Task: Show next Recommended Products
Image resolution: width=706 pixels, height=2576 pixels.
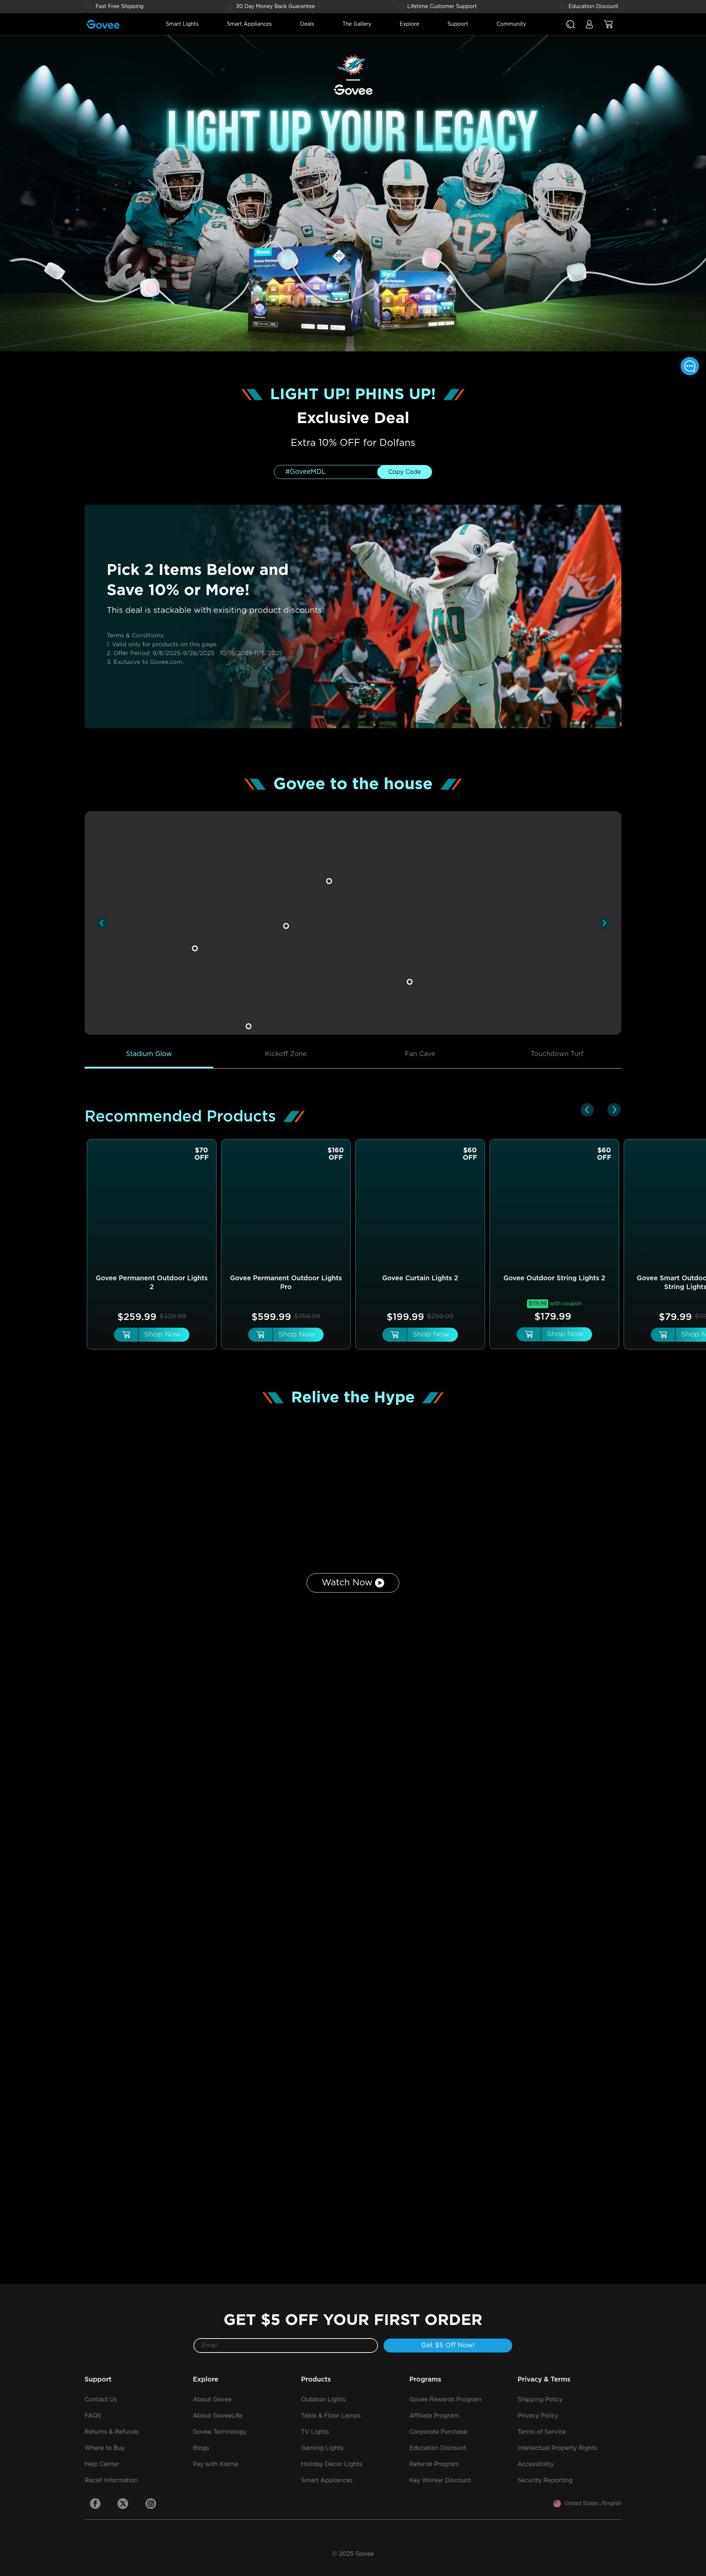Action: click(x=614, y=1110)
